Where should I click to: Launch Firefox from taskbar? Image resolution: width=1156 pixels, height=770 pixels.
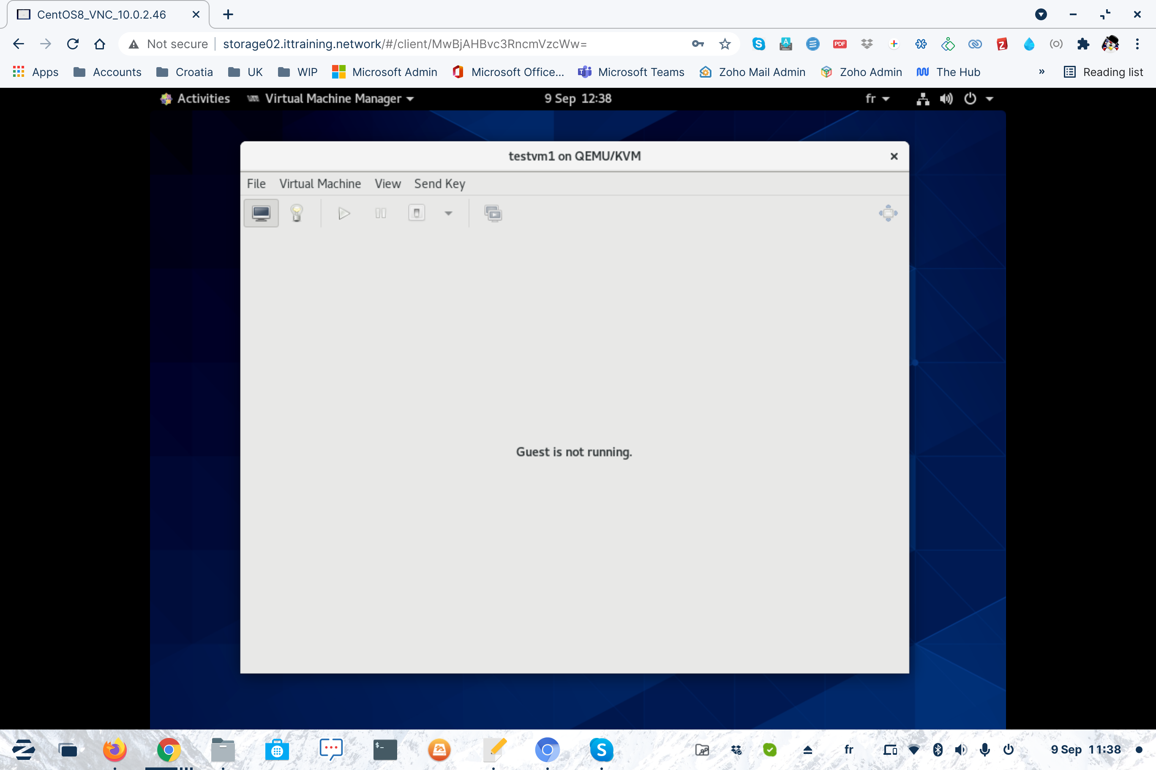[115, 749]
